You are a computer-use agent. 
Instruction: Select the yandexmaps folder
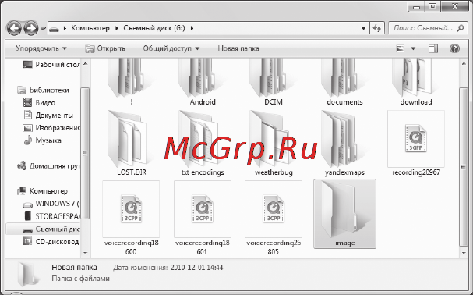pos(344,143)
